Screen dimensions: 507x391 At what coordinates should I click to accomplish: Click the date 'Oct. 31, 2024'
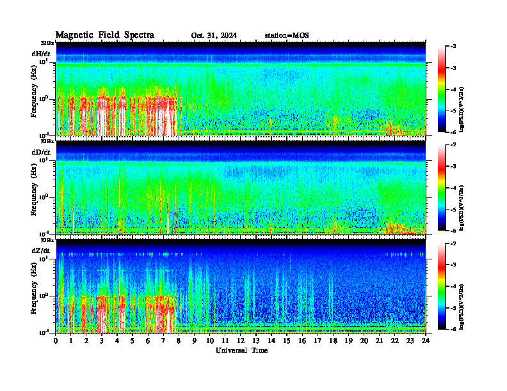tap(214, 35)
